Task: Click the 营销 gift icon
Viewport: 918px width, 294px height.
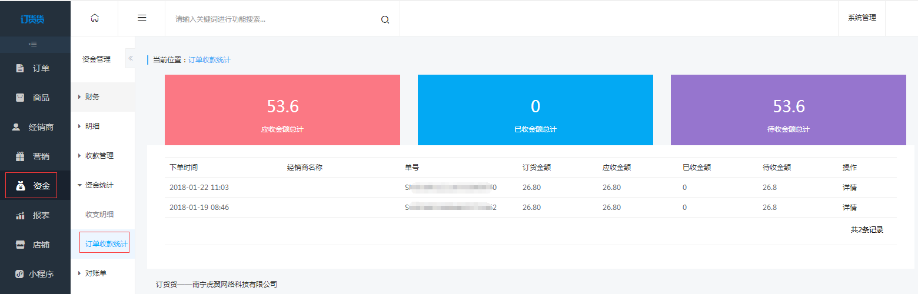Action: [20, 156]
